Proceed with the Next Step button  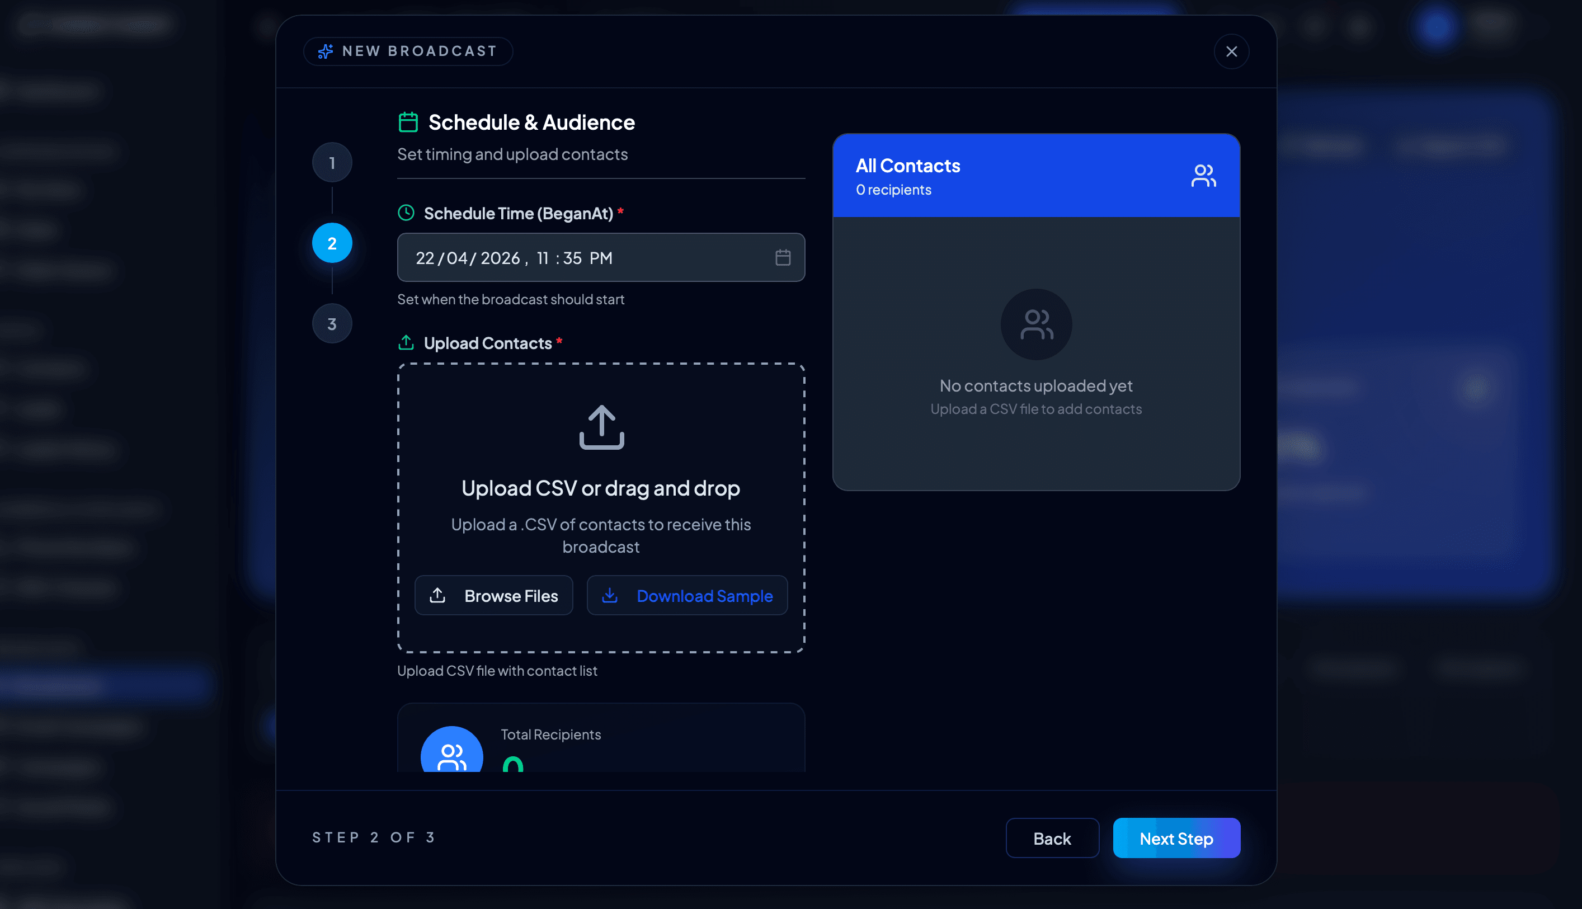[1176, 838]
